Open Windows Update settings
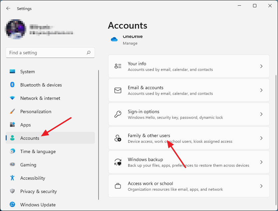The height and width of the screenshot is (211, 278). coord(50,205)
